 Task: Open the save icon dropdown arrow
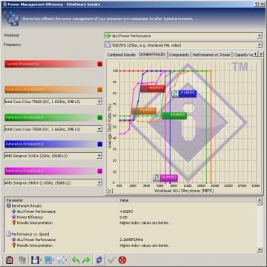coord(41,260)
